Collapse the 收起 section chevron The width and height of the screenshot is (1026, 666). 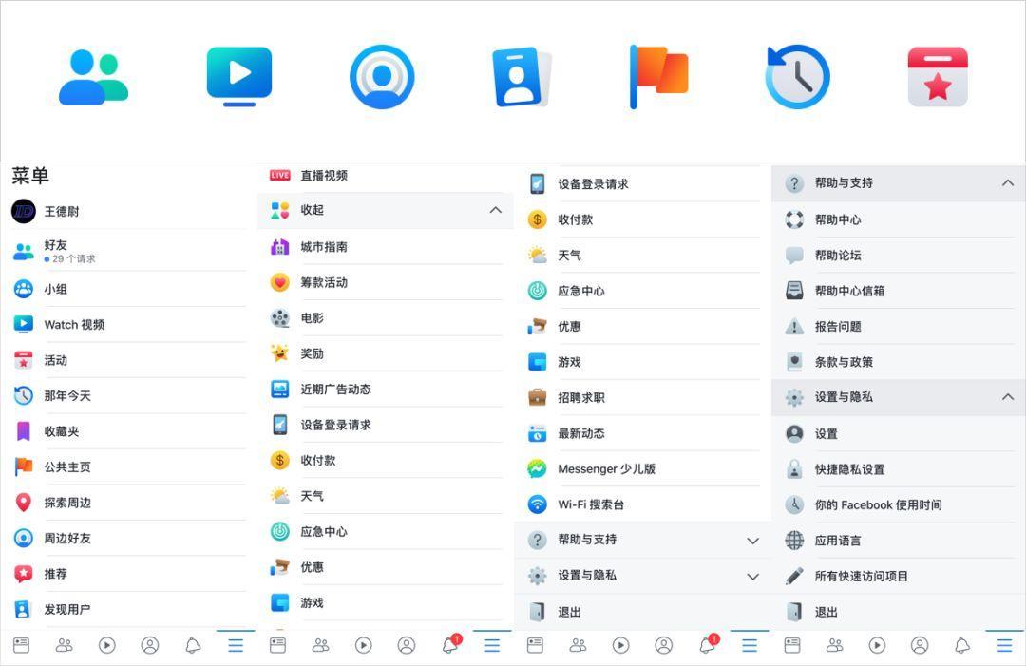495,210
